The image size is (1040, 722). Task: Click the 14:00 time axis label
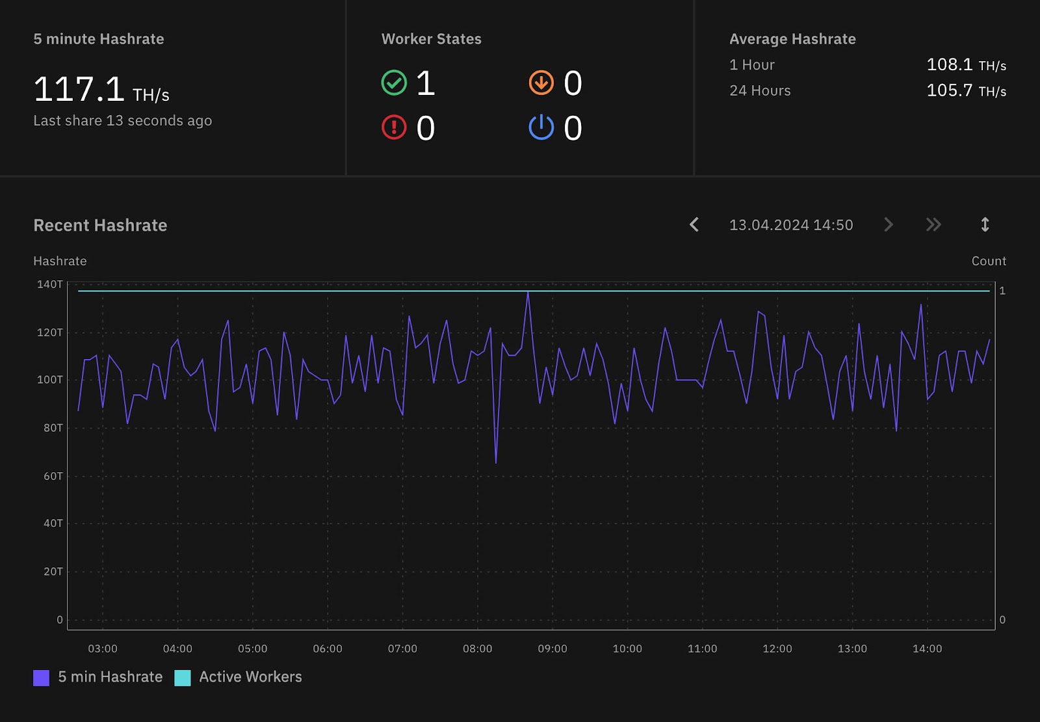[927, 648]
